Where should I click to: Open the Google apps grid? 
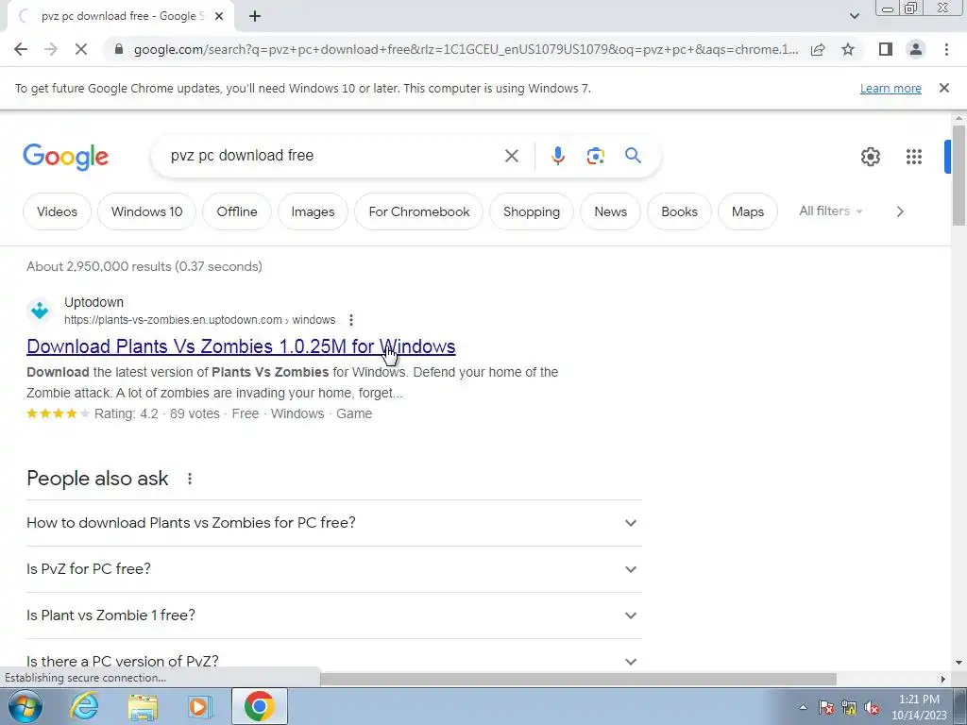pyautogui.click(x=913, y=157)
